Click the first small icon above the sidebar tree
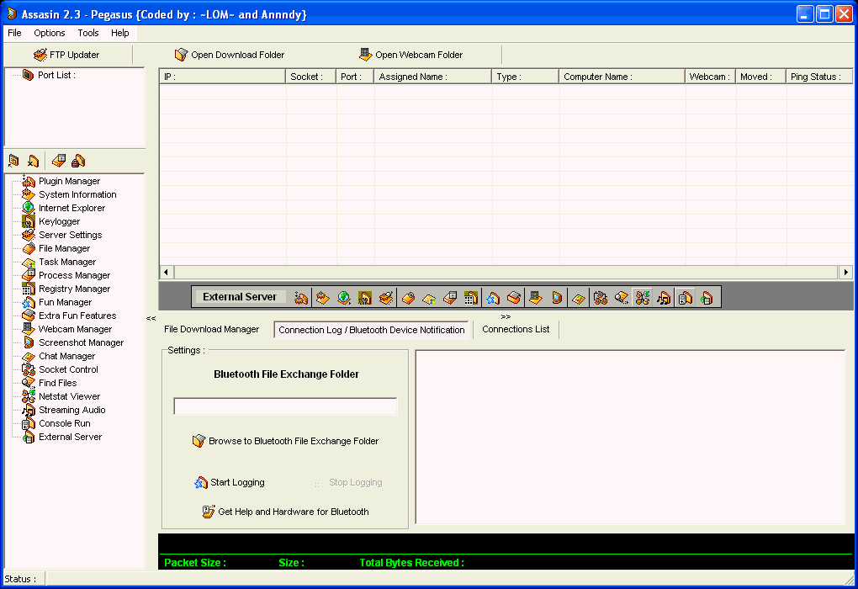 pyautogui.click(x=13, y=161)
